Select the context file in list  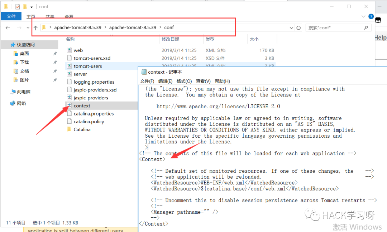[x=82, y=106]
